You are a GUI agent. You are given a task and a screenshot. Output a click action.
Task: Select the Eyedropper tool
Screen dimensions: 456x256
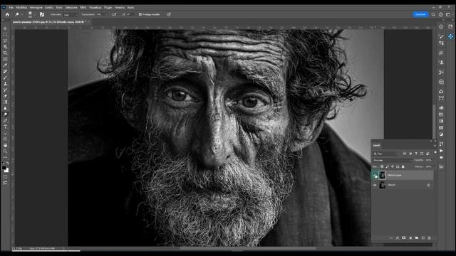[5, 65]
